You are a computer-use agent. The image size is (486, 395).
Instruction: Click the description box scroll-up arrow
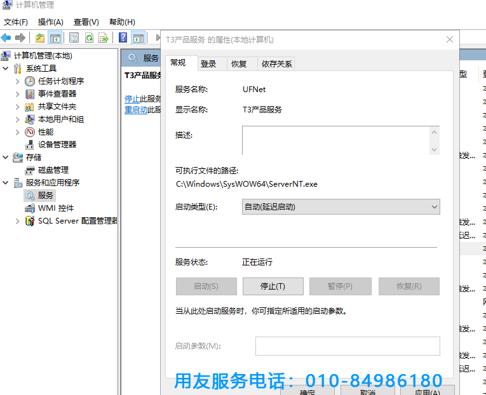click(435, 132)
